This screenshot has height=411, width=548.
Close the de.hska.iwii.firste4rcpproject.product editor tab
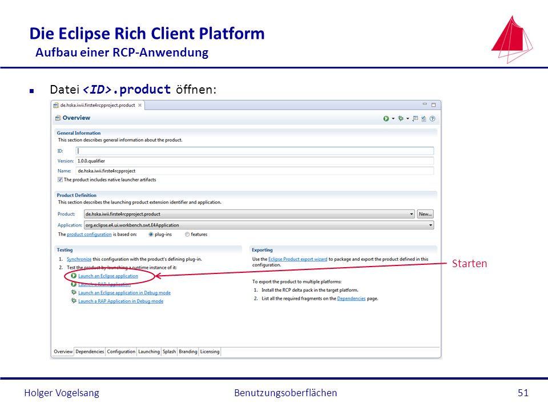(140, 105)
